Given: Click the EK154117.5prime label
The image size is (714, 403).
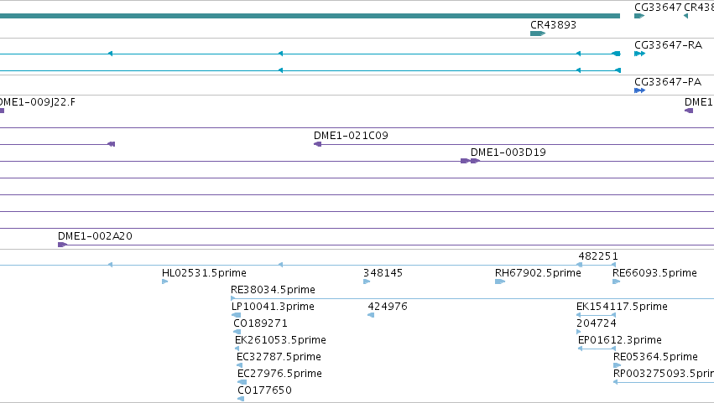Looking at the screenshot, I should [622, 307].
